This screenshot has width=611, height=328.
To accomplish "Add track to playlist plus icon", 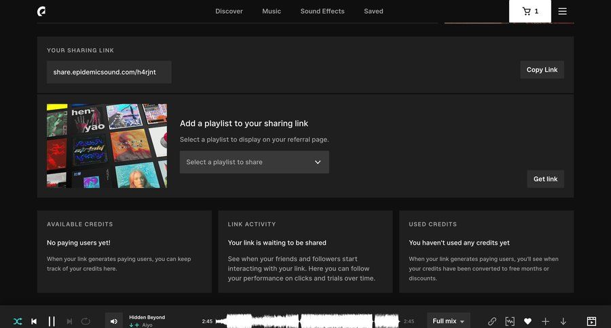I will (546, 321).
